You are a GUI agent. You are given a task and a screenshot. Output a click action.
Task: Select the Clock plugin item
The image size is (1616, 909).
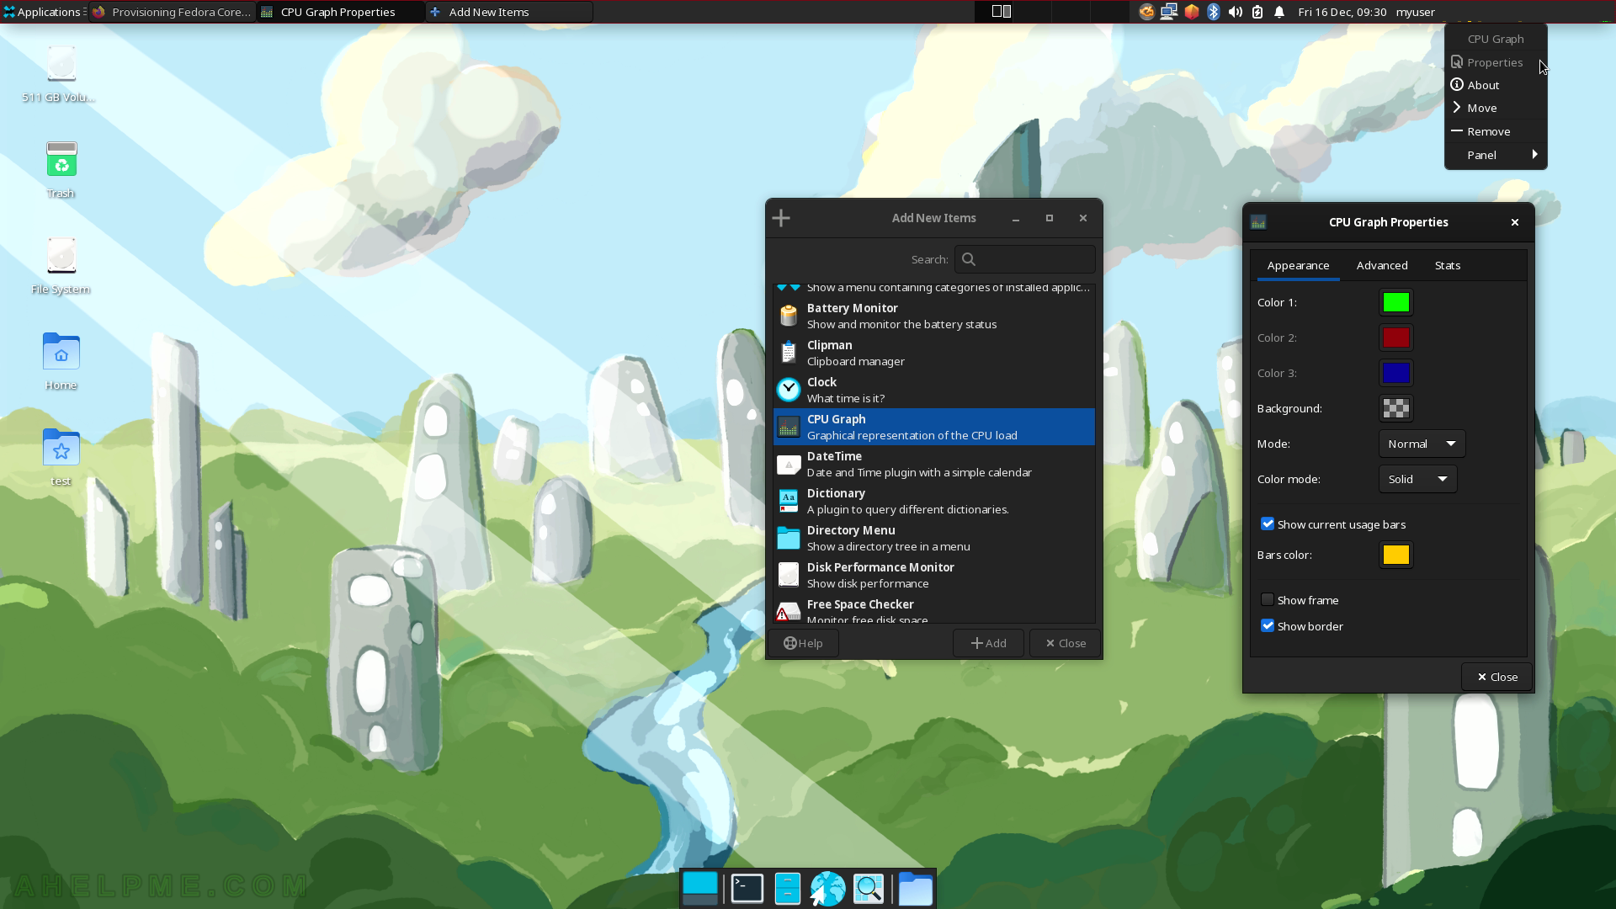point(933,390)
